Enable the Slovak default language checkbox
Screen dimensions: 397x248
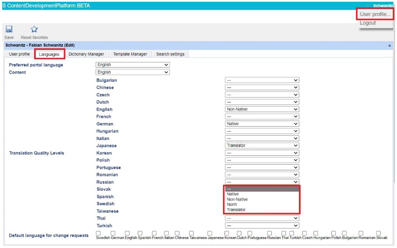(x=378, y=233)
